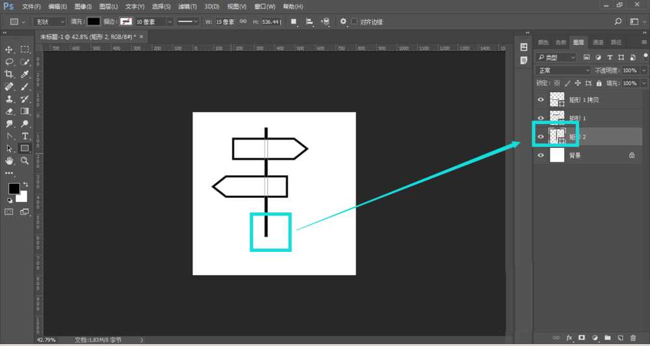Hide the 背景 layer with eye icon

tap(541, 156)
